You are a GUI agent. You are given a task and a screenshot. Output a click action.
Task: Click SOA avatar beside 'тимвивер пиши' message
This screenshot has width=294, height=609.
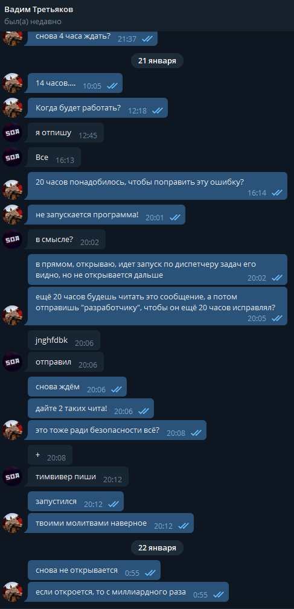[13, 476]
